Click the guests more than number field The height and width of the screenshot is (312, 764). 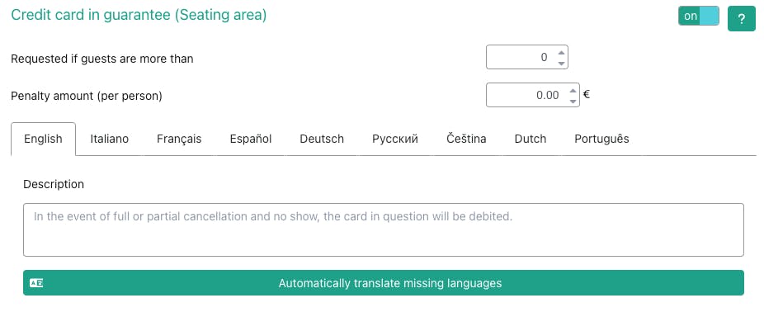[527, 58]
